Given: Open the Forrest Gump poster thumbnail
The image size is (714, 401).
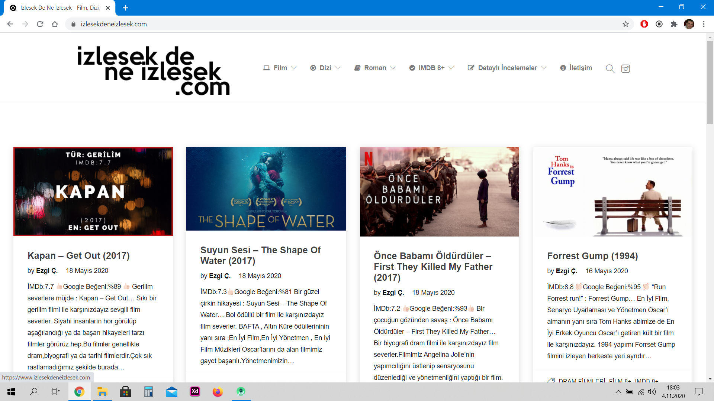Looking at the screenshot, I should point(613,192).
